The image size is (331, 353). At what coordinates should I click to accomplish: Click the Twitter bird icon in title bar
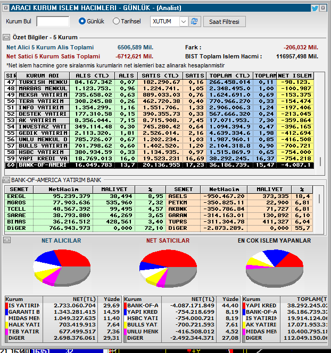point(315,8)
